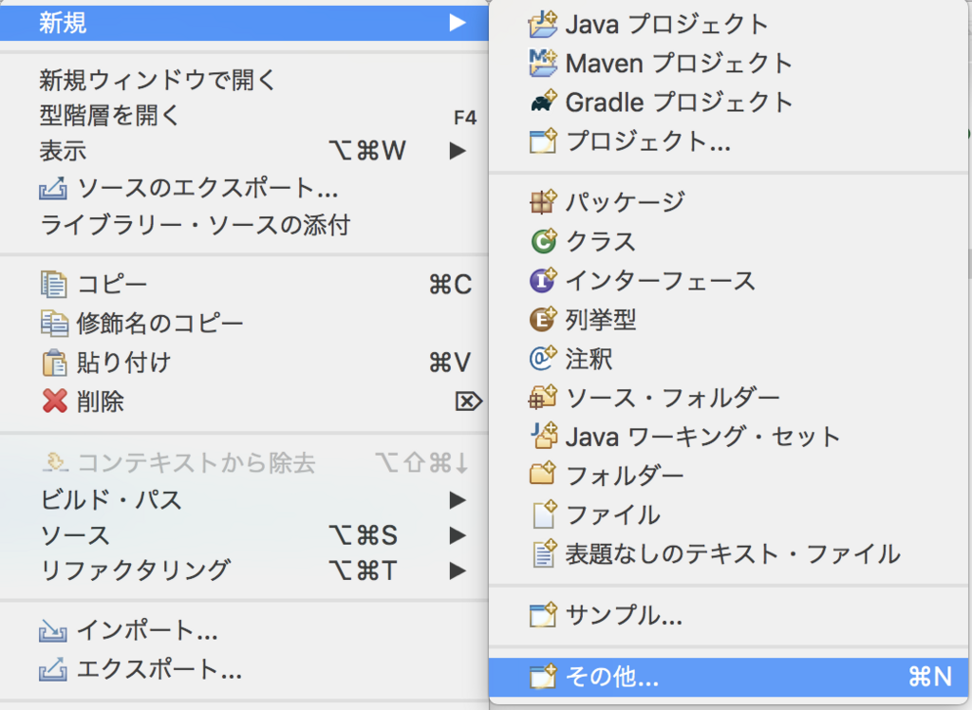Click the プロジェクト... wizard icon
The width and height of the screenshot is (972, 710).
click(543, 140)
